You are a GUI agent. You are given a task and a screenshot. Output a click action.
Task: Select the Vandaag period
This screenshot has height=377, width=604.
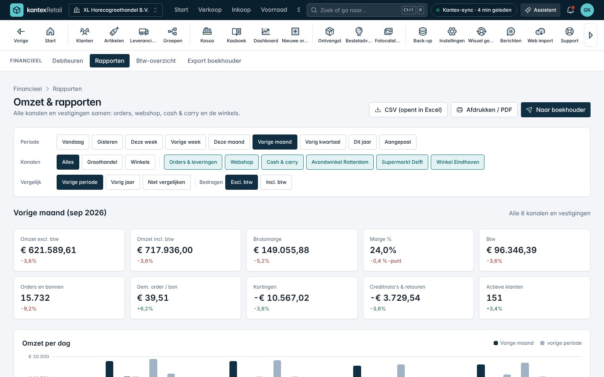[x=73, y=142]
